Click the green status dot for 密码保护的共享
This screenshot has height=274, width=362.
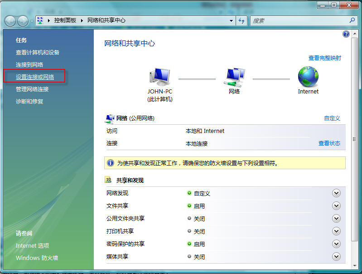(x=189, y=244)
